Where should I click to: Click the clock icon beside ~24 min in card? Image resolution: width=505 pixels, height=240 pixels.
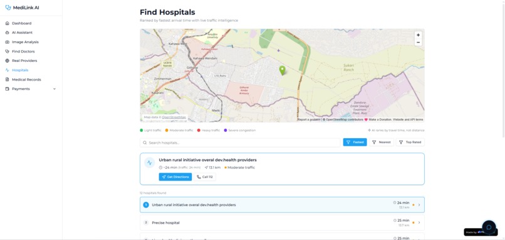tap(161, 167)
